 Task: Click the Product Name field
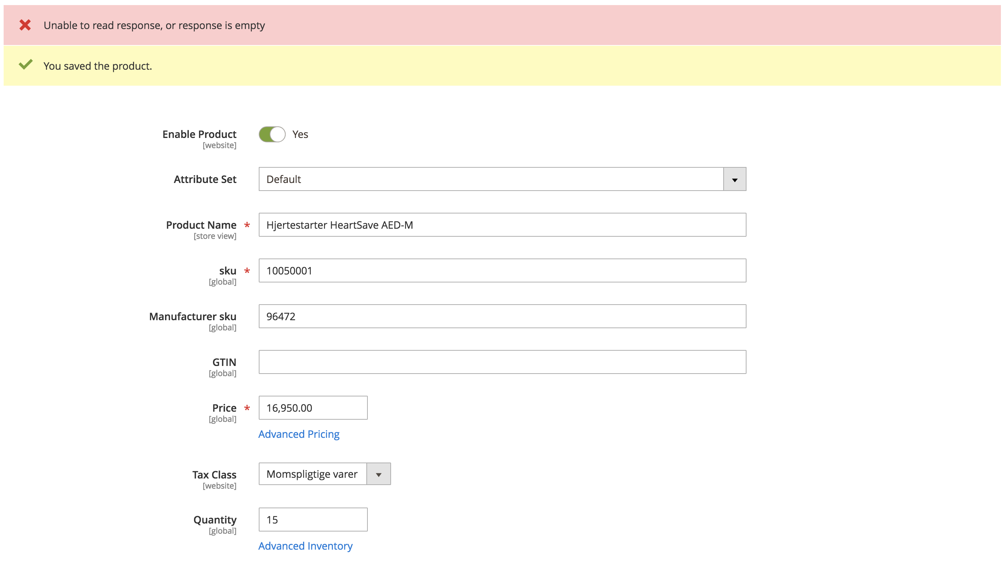(502, 225)
